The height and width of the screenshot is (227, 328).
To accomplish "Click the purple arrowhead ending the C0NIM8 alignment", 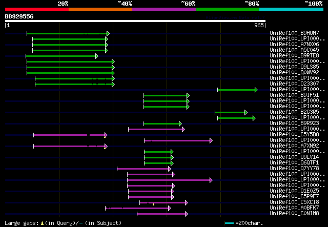I will point(187,214).
